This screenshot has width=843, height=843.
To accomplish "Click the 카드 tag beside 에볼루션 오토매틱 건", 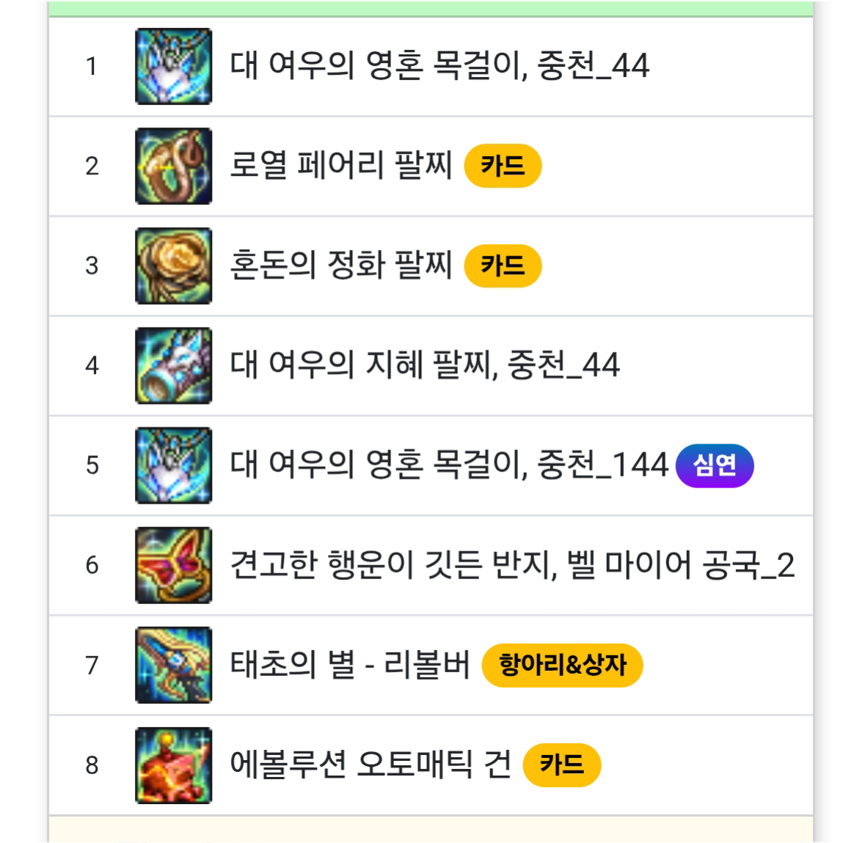I will coord(562,765).
